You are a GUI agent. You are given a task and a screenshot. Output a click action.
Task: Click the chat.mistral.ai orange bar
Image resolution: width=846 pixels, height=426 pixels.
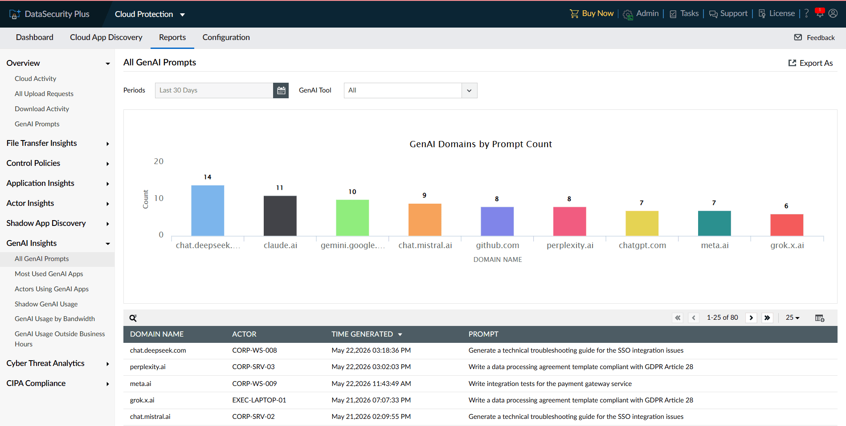(x=425, y=220)
